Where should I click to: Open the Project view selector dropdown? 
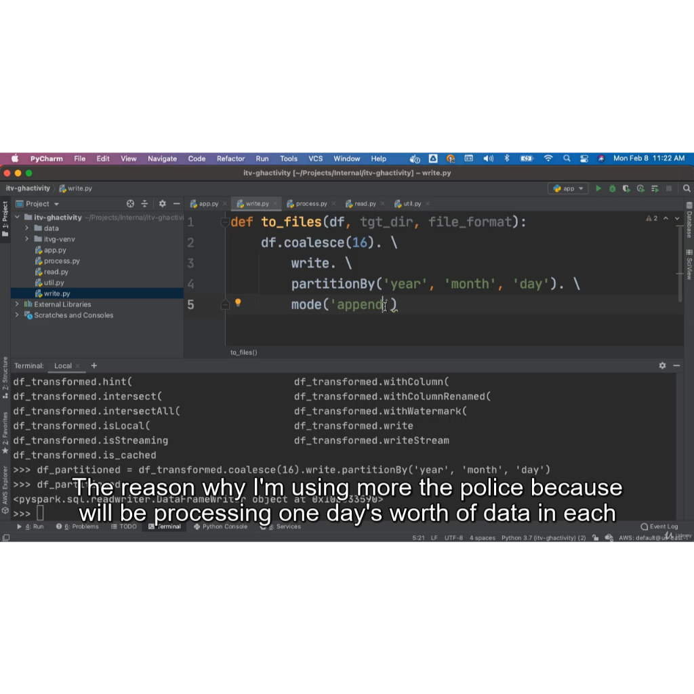(x=38, y=203)
